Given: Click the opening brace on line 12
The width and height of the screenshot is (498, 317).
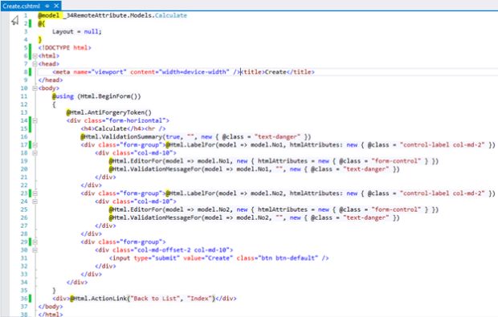Looking at the screenshot, I should click(54, 104).
